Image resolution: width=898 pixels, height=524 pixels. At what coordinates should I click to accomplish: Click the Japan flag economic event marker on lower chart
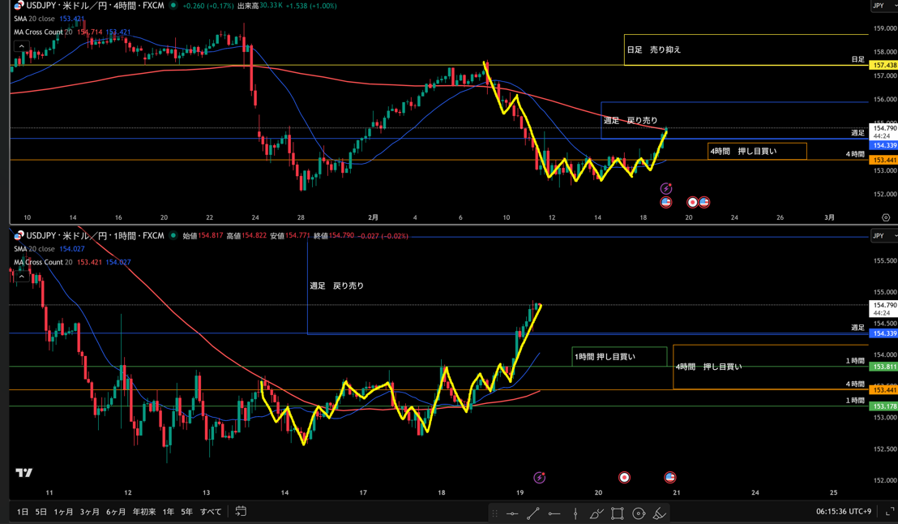[x=624, y=478]
